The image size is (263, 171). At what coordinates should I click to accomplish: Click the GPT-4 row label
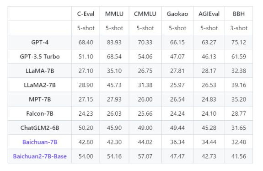pyautogui.click(x=40, y=42)
